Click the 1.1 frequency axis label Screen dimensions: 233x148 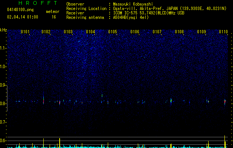pos(3,48)
